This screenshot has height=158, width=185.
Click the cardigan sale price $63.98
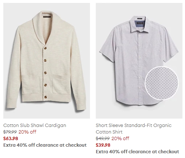click(x=11, y=138)
